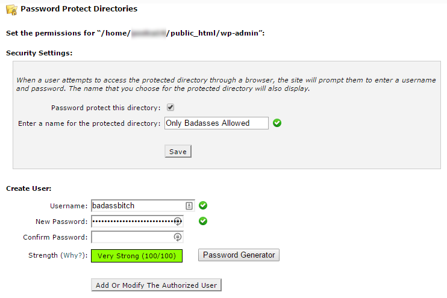Open the Password Generator
447x298 pixels.
[x=239, y=255]
